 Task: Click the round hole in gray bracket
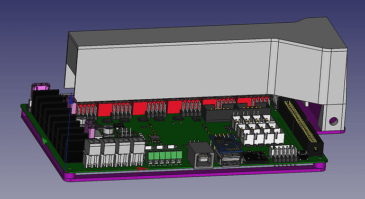click(x=333, y=121)
